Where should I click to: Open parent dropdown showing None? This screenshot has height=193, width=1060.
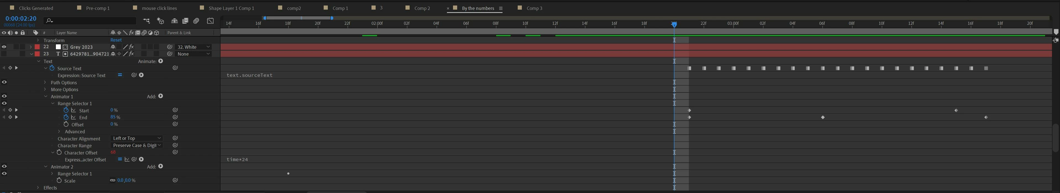pyautogui.click(x=193, y=54)
